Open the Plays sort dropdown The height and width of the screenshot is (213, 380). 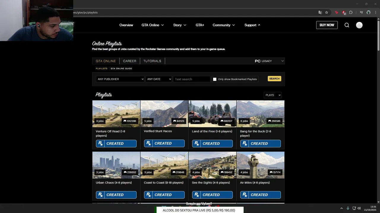[x=273, y=95]
